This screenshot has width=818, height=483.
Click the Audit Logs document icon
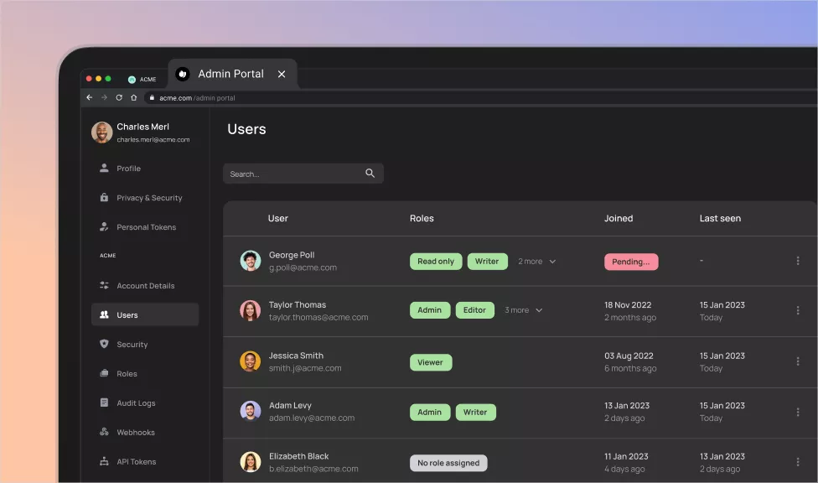[104, 402]
